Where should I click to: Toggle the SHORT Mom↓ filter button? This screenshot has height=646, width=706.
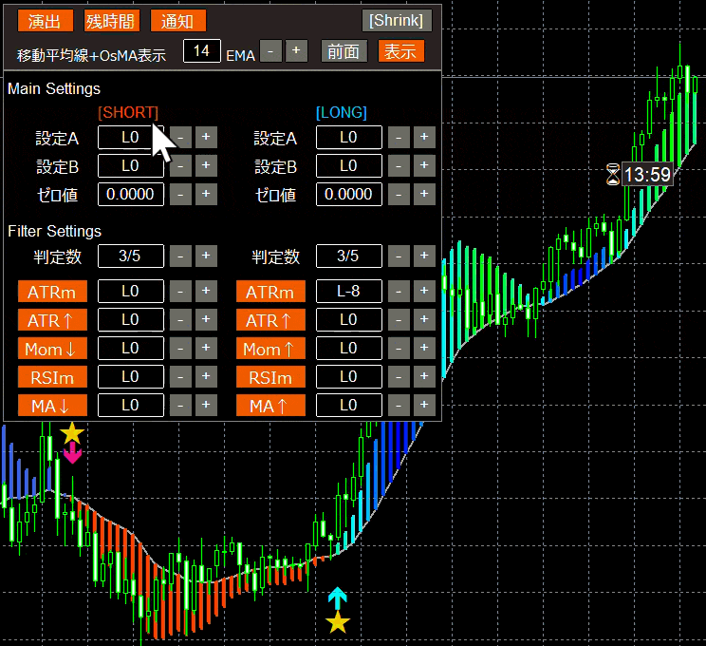(x=52, y=349)
